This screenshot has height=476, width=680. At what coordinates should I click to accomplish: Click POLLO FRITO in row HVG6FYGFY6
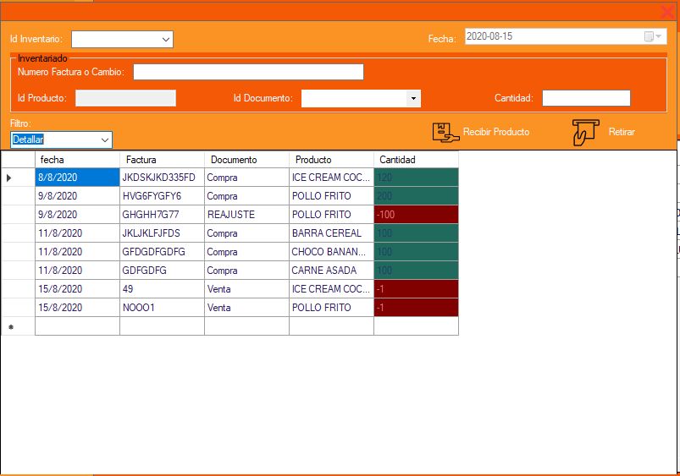[331, 196]
